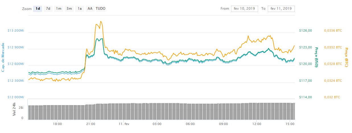Edit the To date field
352x133 pixels.
tap(281, 9)
